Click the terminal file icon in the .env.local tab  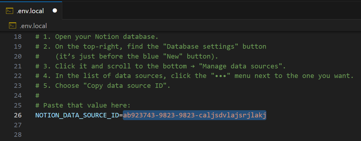point(9,11)
